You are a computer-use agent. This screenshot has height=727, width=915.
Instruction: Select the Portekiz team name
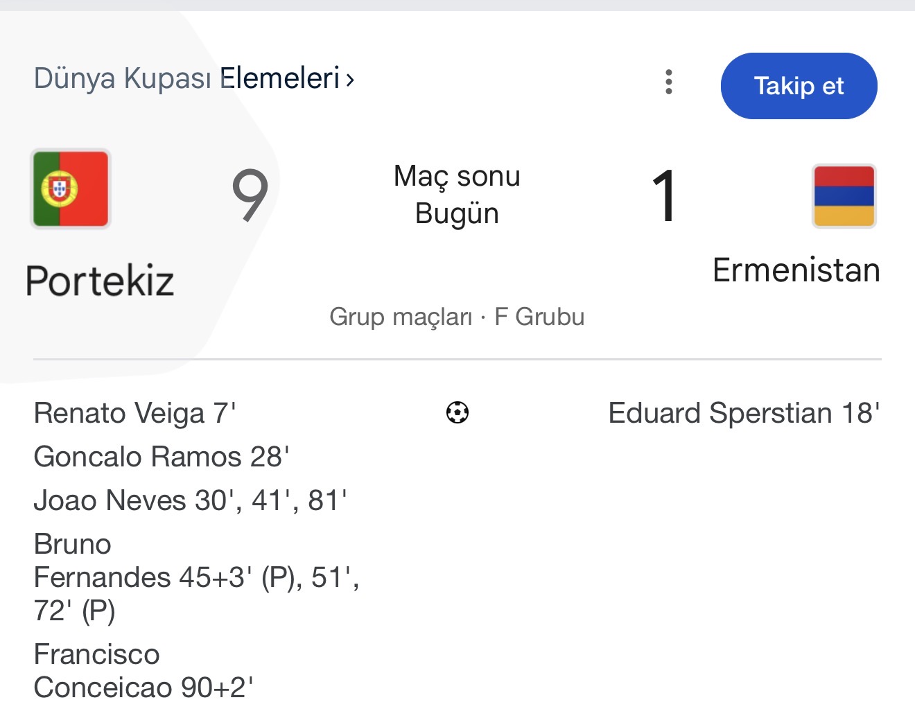(x=100, y=281)
